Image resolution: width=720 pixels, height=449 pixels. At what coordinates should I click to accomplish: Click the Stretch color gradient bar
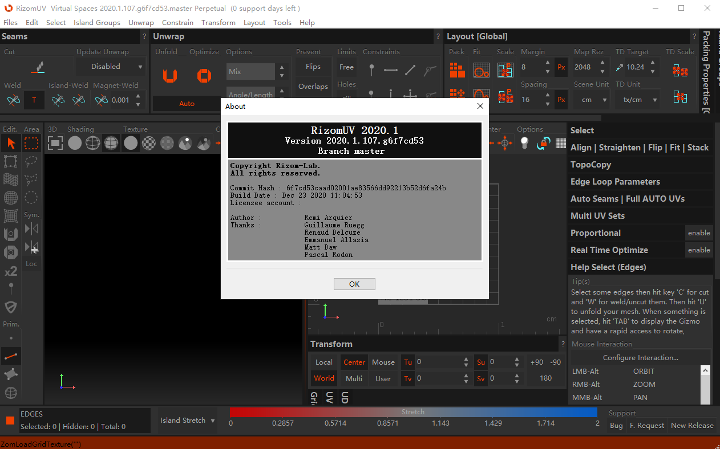pyautogui.click(x=413, y=412)
